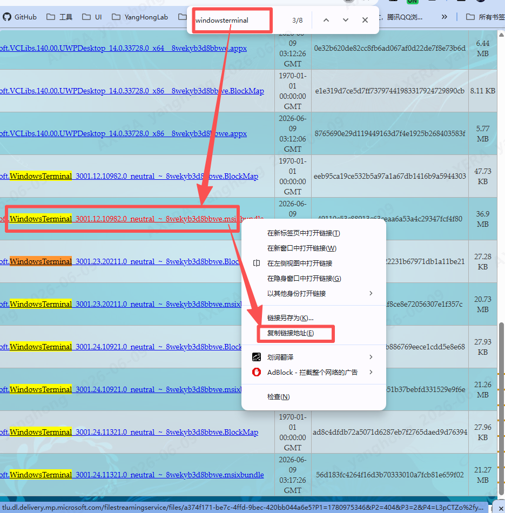This screenshot has width=505, height=513.
Task: Open the GitHub bookmark
Action: click(x=19, y=17)
